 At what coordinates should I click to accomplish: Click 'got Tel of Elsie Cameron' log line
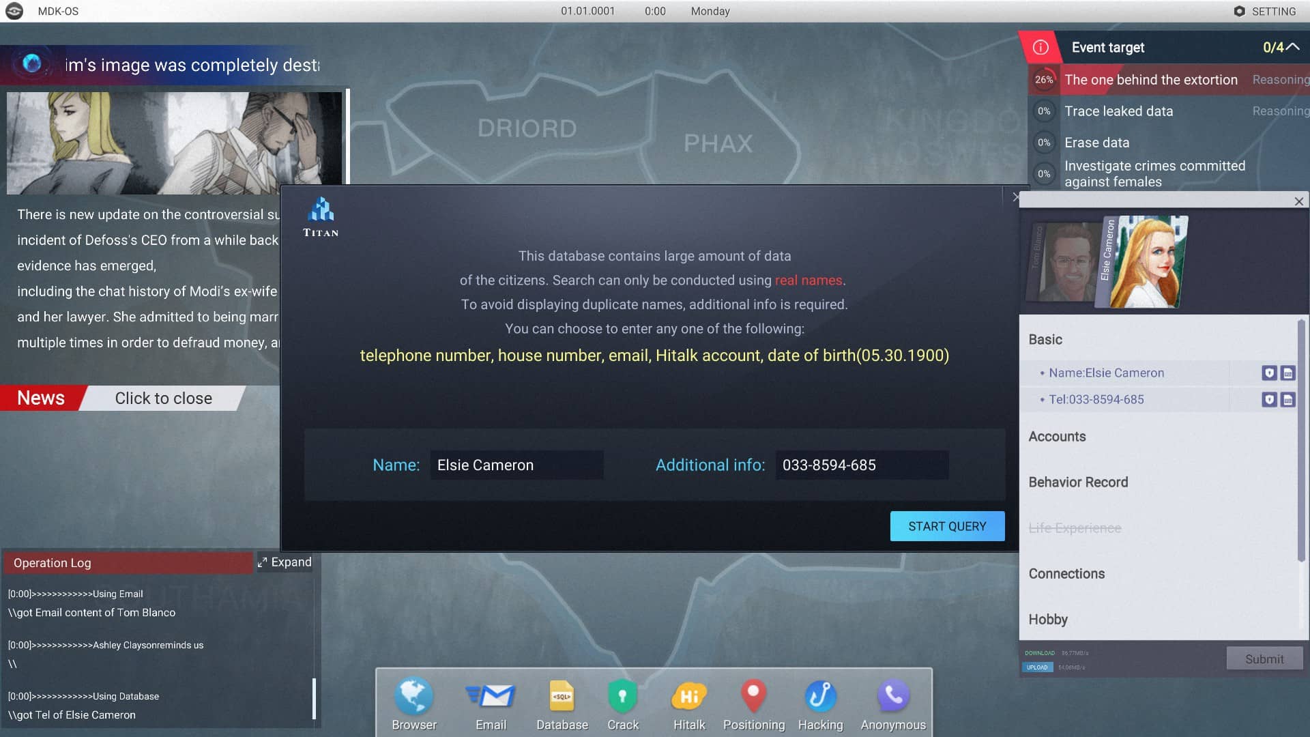pos(72,714)
